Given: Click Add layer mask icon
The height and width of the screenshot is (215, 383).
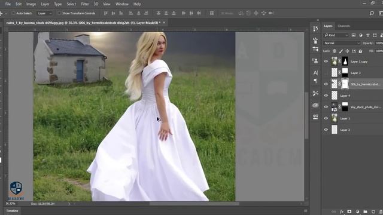Looking at the screenshot, I should tap(349, 211).
